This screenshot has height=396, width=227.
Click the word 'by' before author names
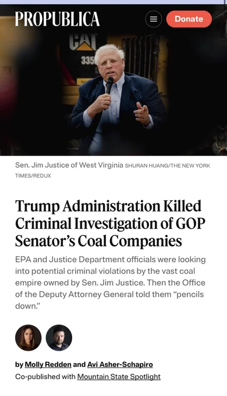(x=19, y=365)
